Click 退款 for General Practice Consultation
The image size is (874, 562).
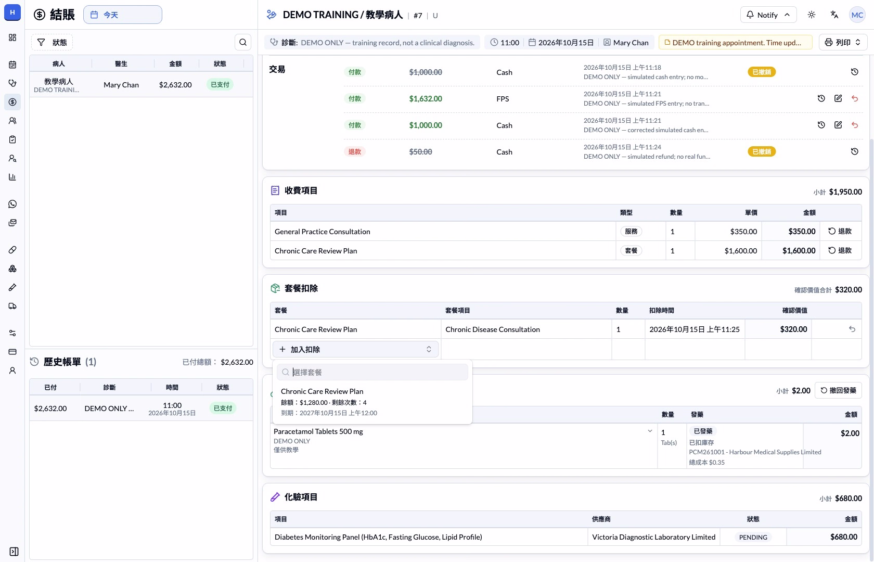[840, 231]
